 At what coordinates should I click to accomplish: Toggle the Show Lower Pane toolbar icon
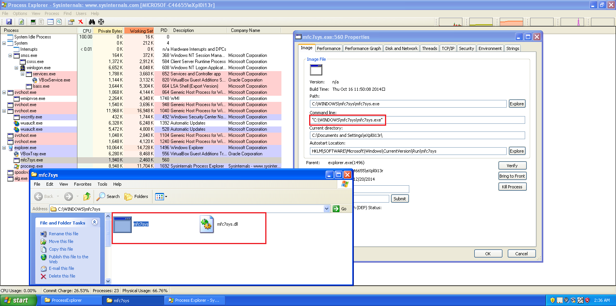50,22
